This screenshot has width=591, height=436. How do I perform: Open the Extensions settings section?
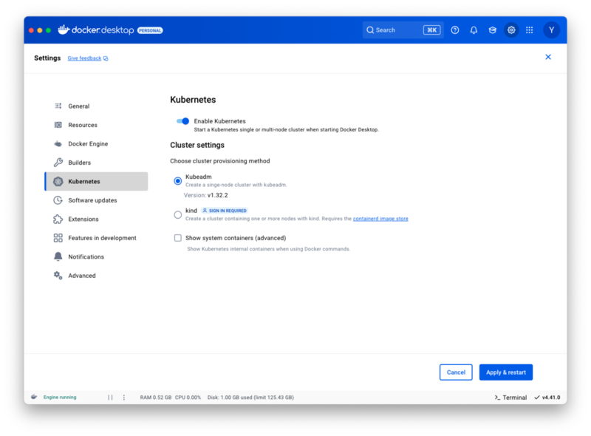pyautogui.click(x=97, y=219)
